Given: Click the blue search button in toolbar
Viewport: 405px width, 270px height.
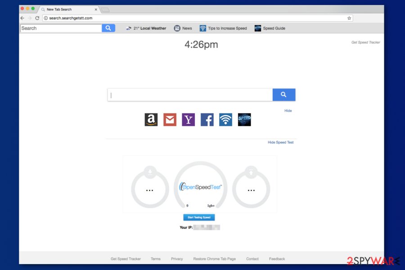Looking at the screenshot, I should 108,28.
